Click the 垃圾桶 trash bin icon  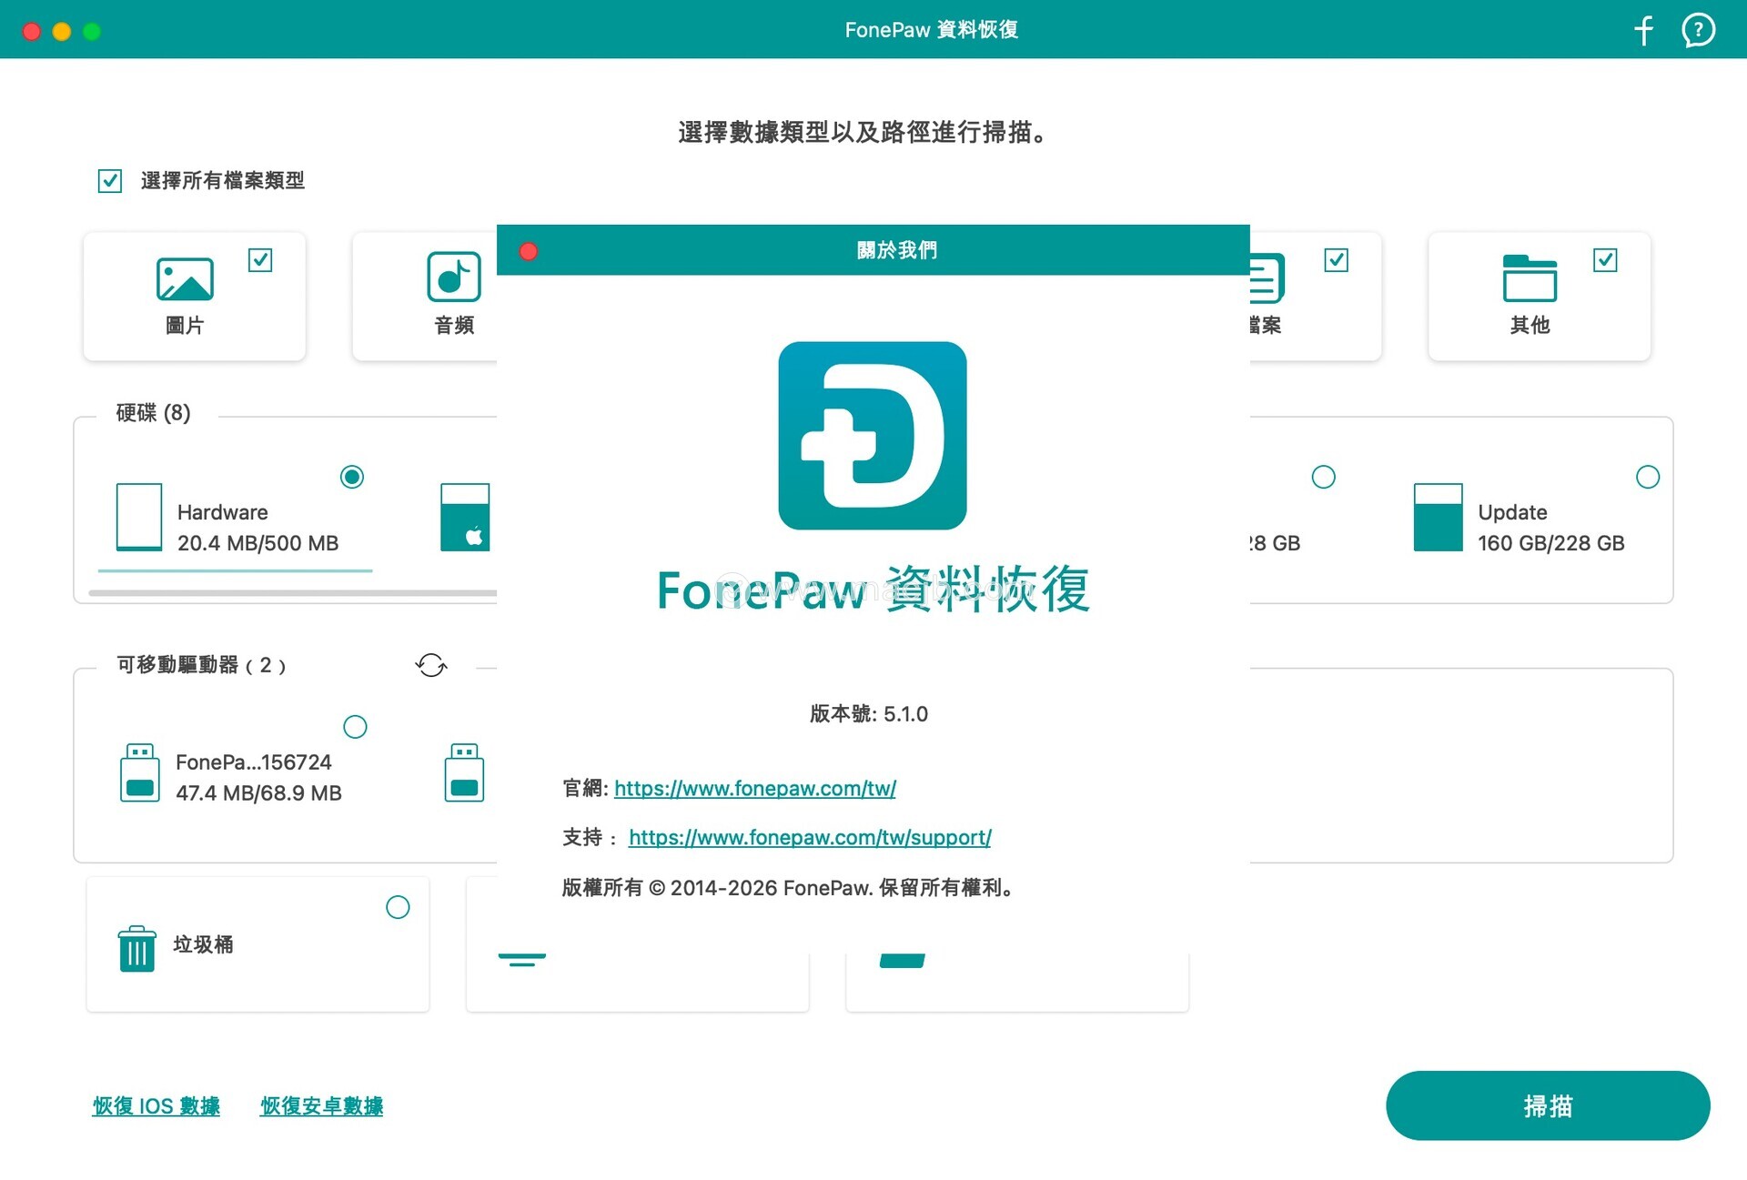(136, 948)
